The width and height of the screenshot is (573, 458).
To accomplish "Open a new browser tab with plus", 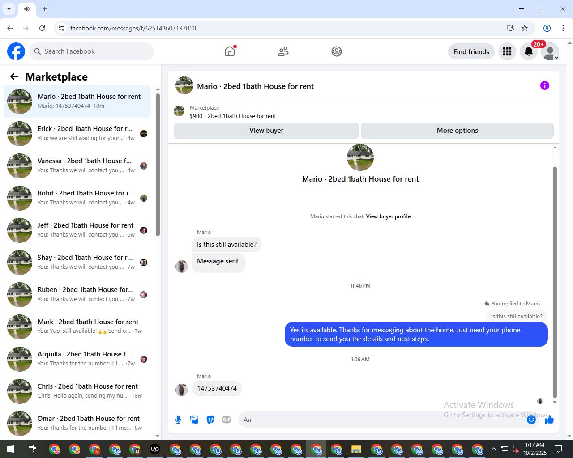I will point(45,9).
